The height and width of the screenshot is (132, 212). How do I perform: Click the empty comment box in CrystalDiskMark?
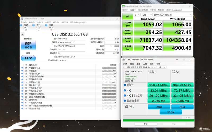[x=157, y=54]
